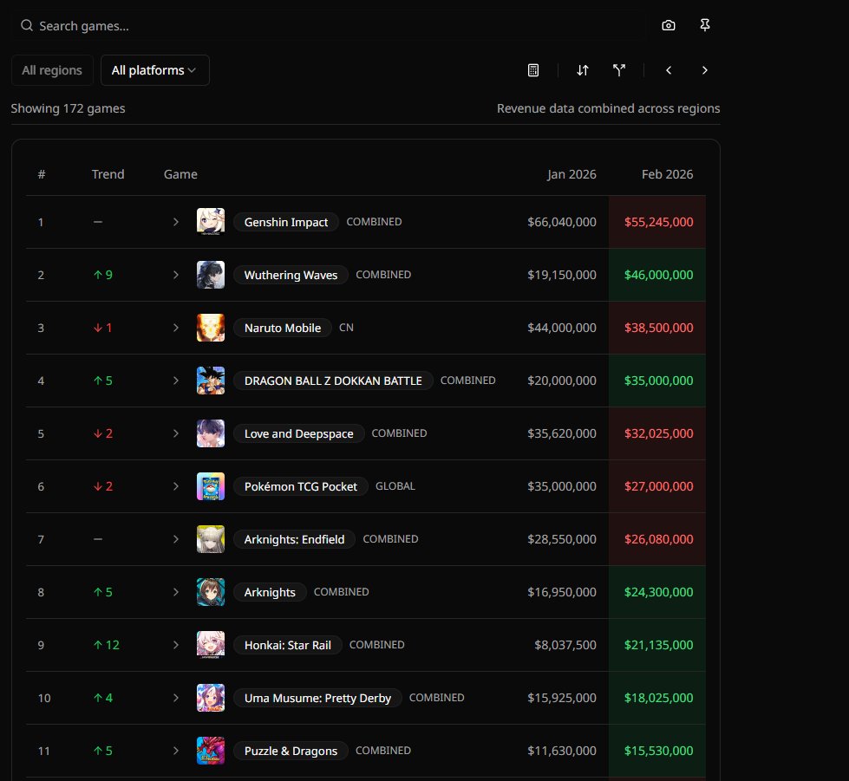
Task: Click the Pokémon TCG Pocket name tag
Action: click(x=301, y=486)
